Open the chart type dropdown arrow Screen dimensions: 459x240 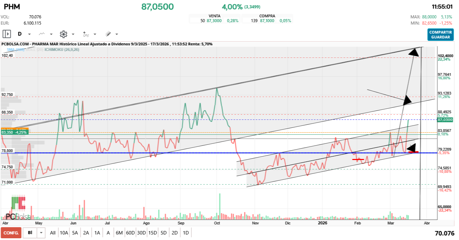pos(51,34)
